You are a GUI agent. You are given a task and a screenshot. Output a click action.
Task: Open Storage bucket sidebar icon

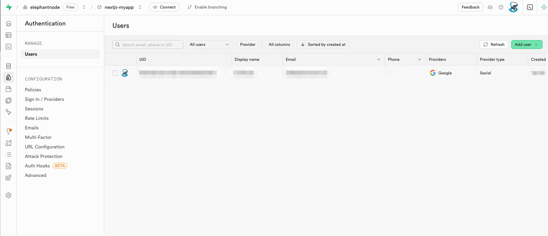coord(9,89)
